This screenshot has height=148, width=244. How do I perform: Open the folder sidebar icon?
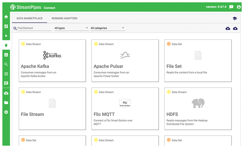tap(6, 102)
